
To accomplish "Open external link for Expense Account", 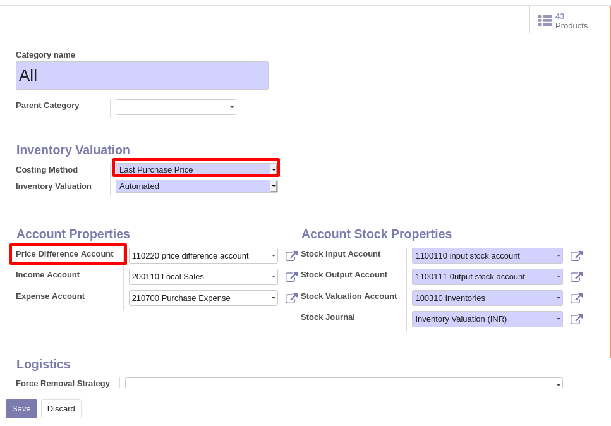I will pyautogui.click(x=291, y=298).
